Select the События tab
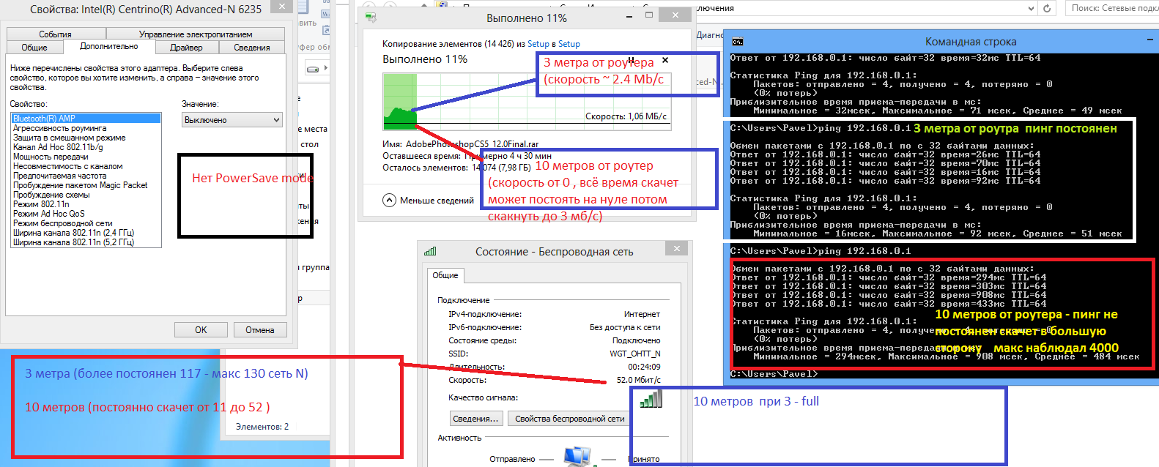The width and height of the screenshot is (1159, 467). (55, 34)
